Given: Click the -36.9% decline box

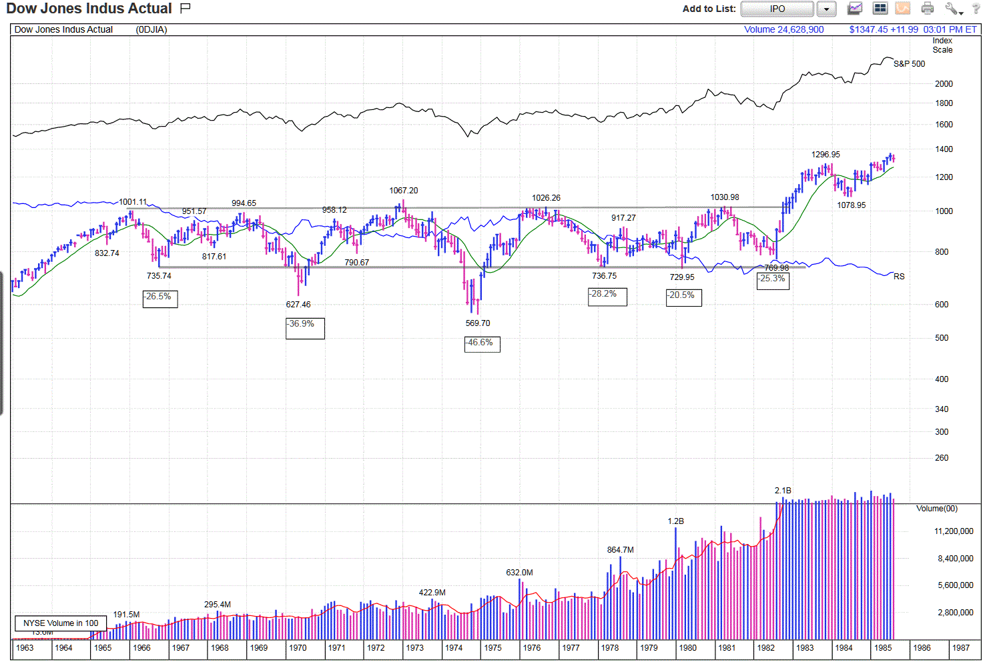Looking at the screenshot, I should click(305, 328).
